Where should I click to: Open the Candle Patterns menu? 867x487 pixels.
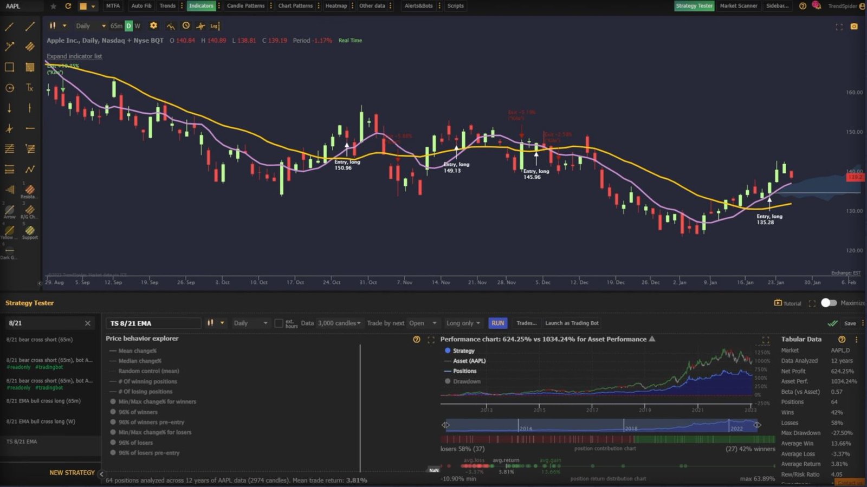coord(245,6)
